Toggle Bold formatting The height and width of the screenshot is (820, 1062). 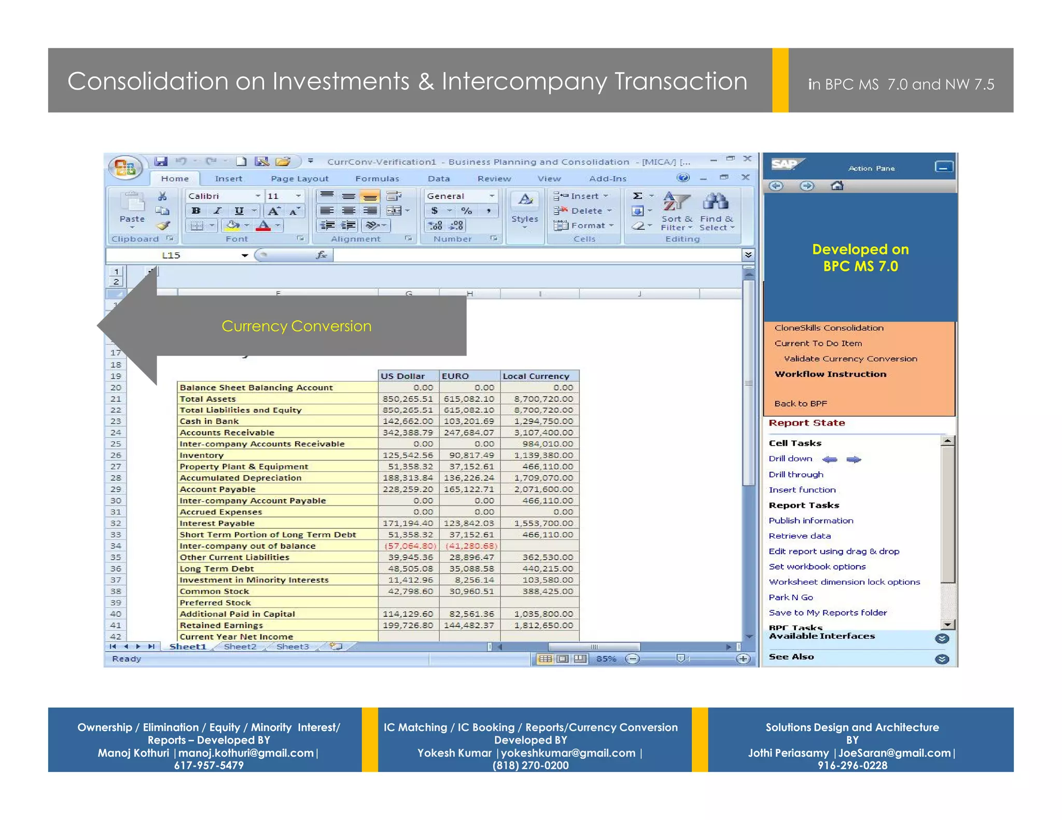tap(195, 210)
